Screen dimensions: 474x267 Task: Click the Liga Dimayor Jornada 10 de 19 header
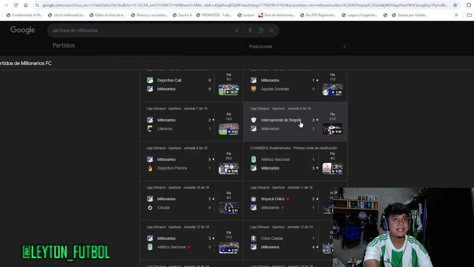coord(178,188)
